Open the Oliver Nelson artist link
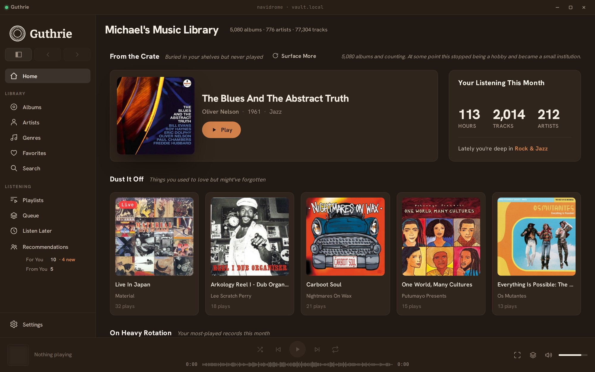Image resolution: width=595 pixels, height=372 pixels. pyautogui.click(x=220, y=112)
